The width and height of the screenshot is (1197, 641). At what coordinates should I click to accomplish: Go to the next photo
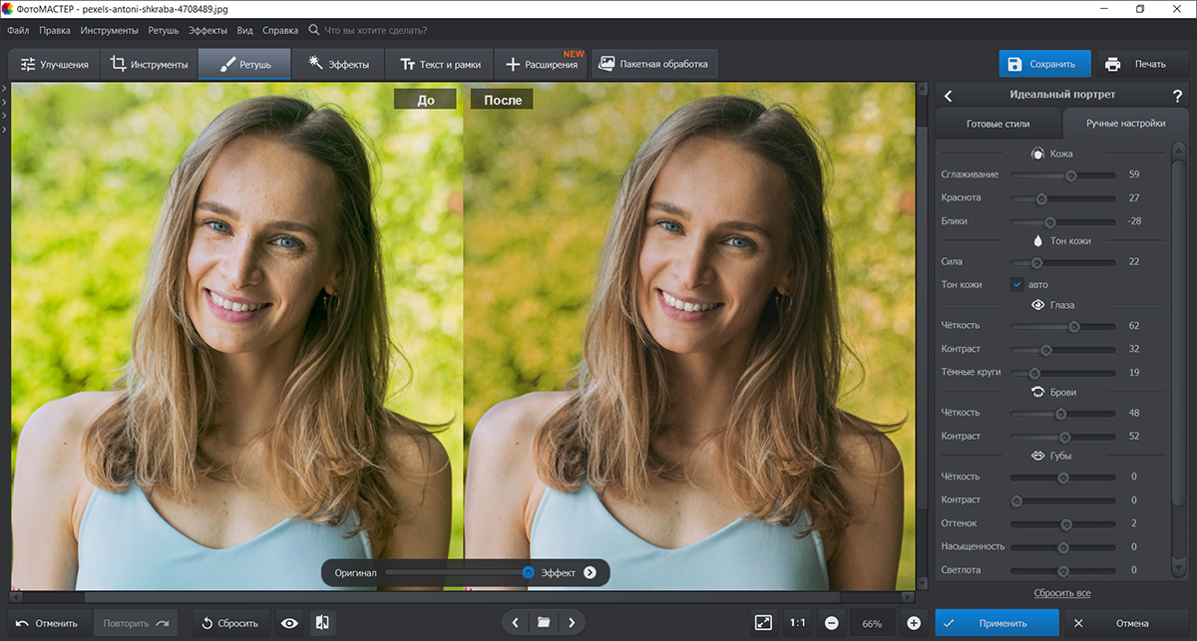pos(572,622)
